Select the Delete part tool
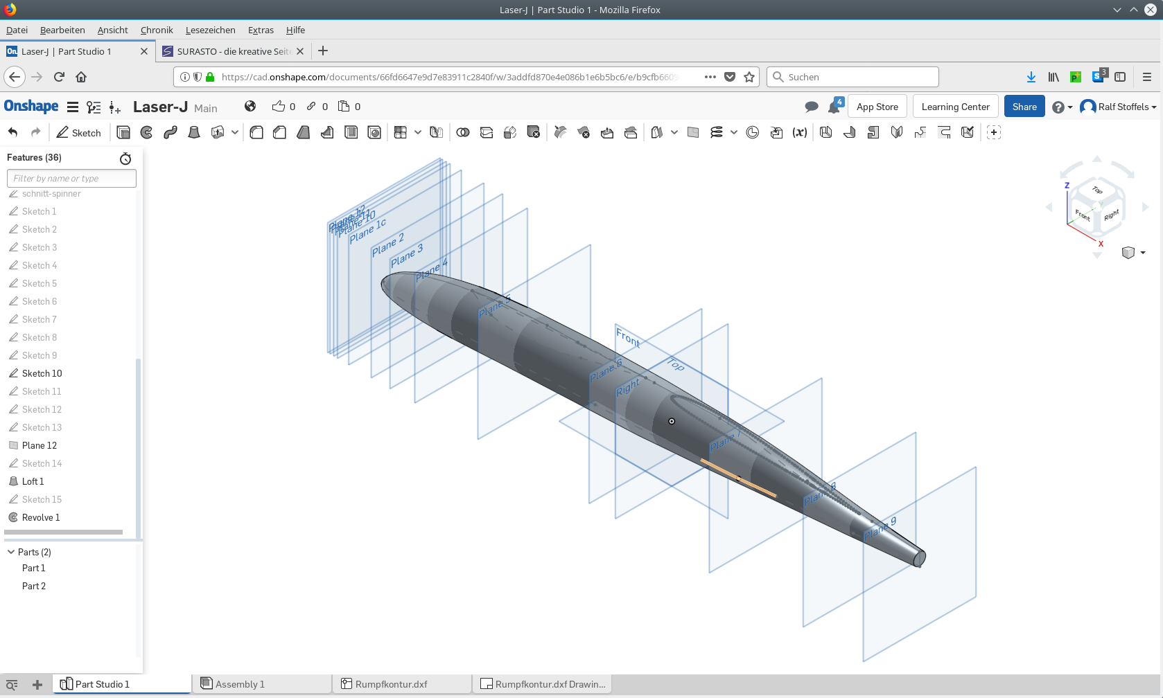Viewport: 1163px width, 698px height. tap(534, 132)
